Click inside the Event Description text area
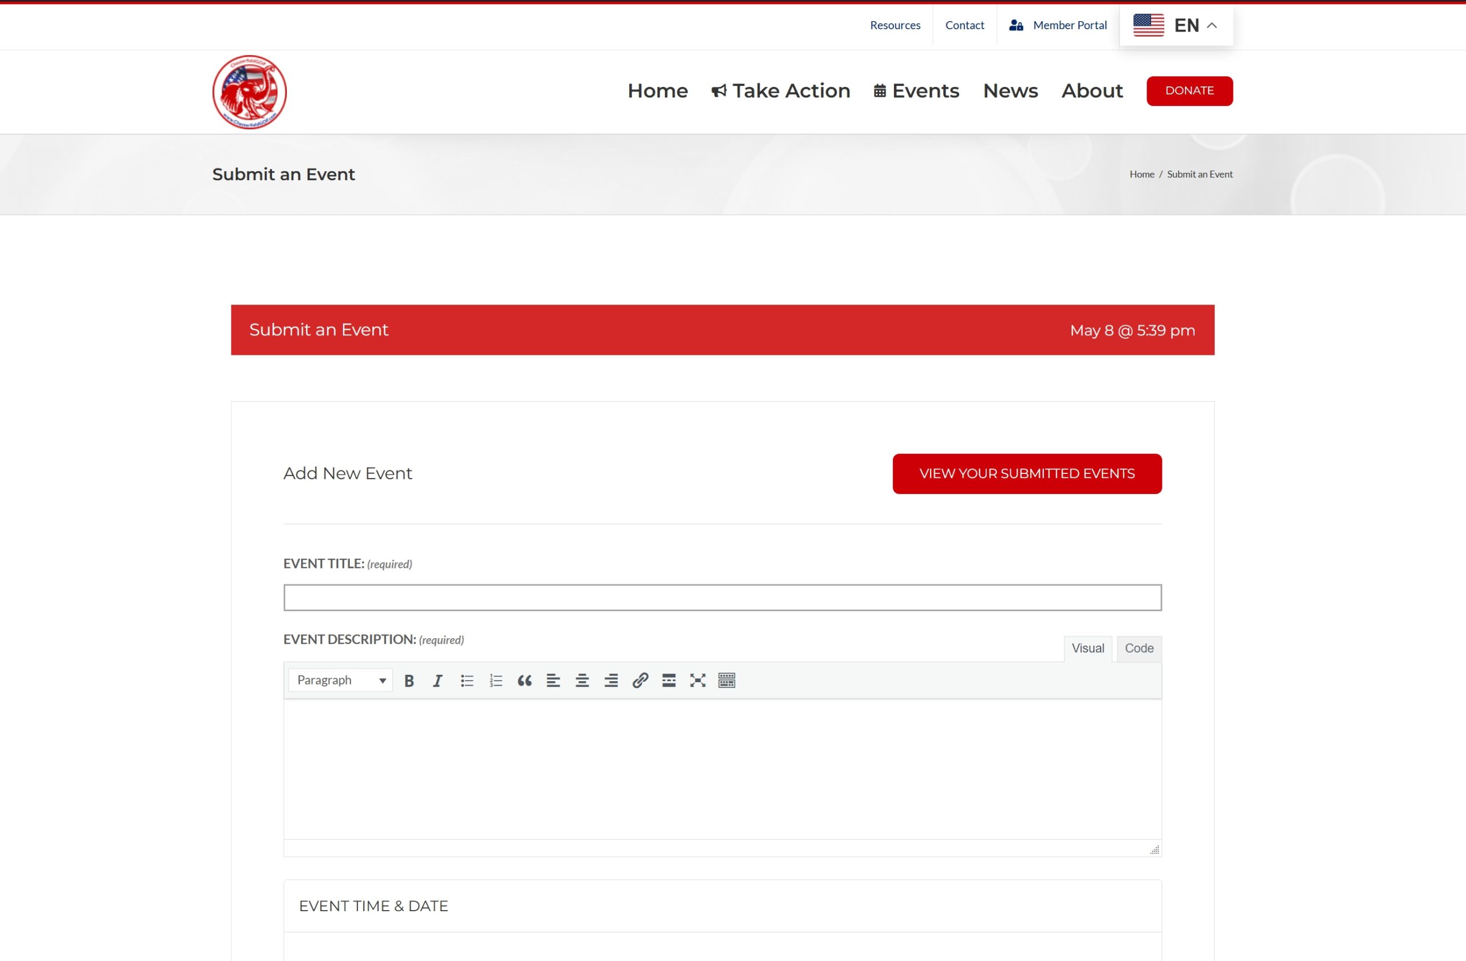The height and width of the screenshot is (961, 1466). (722, 768)
